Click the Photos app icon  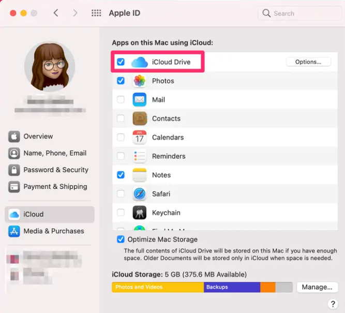click(140, 81)
